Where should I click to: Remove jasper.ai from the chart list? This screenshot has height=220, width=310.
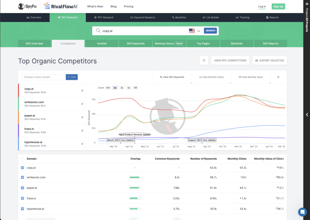click(82, 117)
